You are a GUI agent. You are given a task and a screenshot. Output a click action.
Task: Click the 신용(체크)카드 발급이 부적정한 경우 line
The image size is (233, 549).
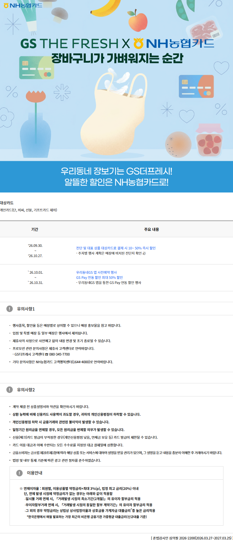tap(85, 437)
